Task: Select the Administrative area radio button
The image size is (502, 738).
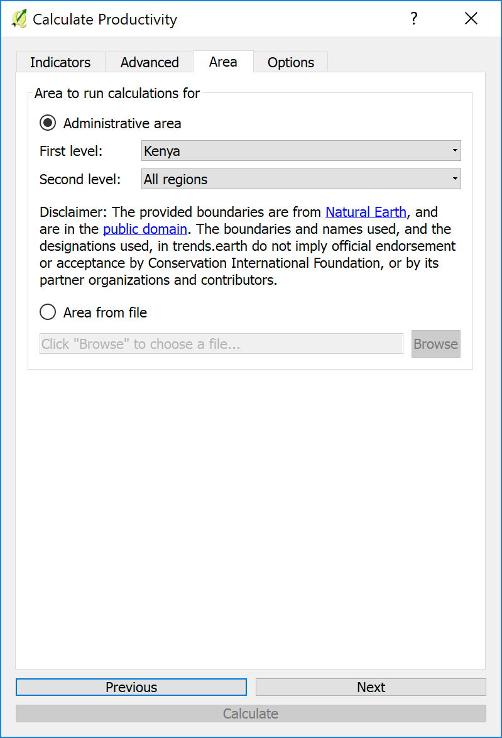Action: click(x=48, y=123)
